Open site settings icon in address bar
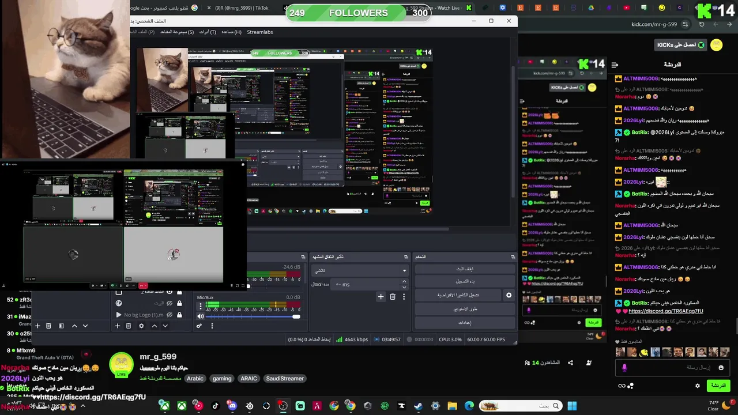The image size is (738, 415). point(685,24)
